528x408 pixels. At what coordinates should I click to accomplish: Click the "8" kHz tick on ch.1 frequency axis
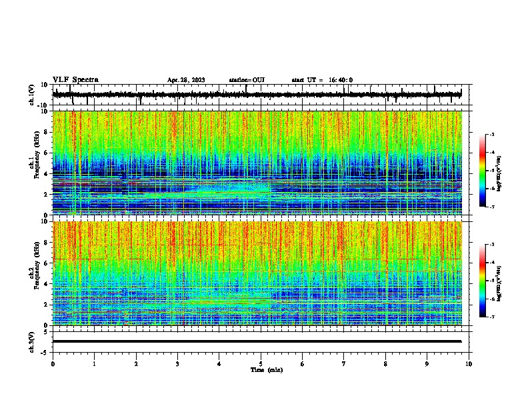click(x=46, y=132)
